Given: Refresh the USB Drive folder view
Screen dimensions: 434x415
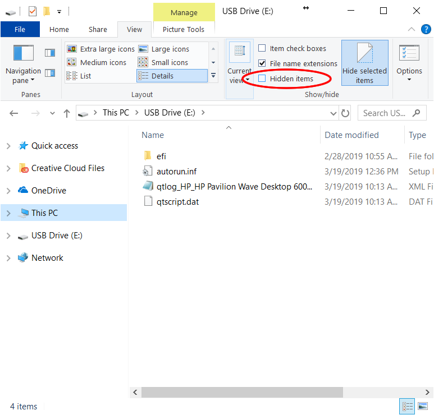Looking at the screenshot, I should coord(345,113).
